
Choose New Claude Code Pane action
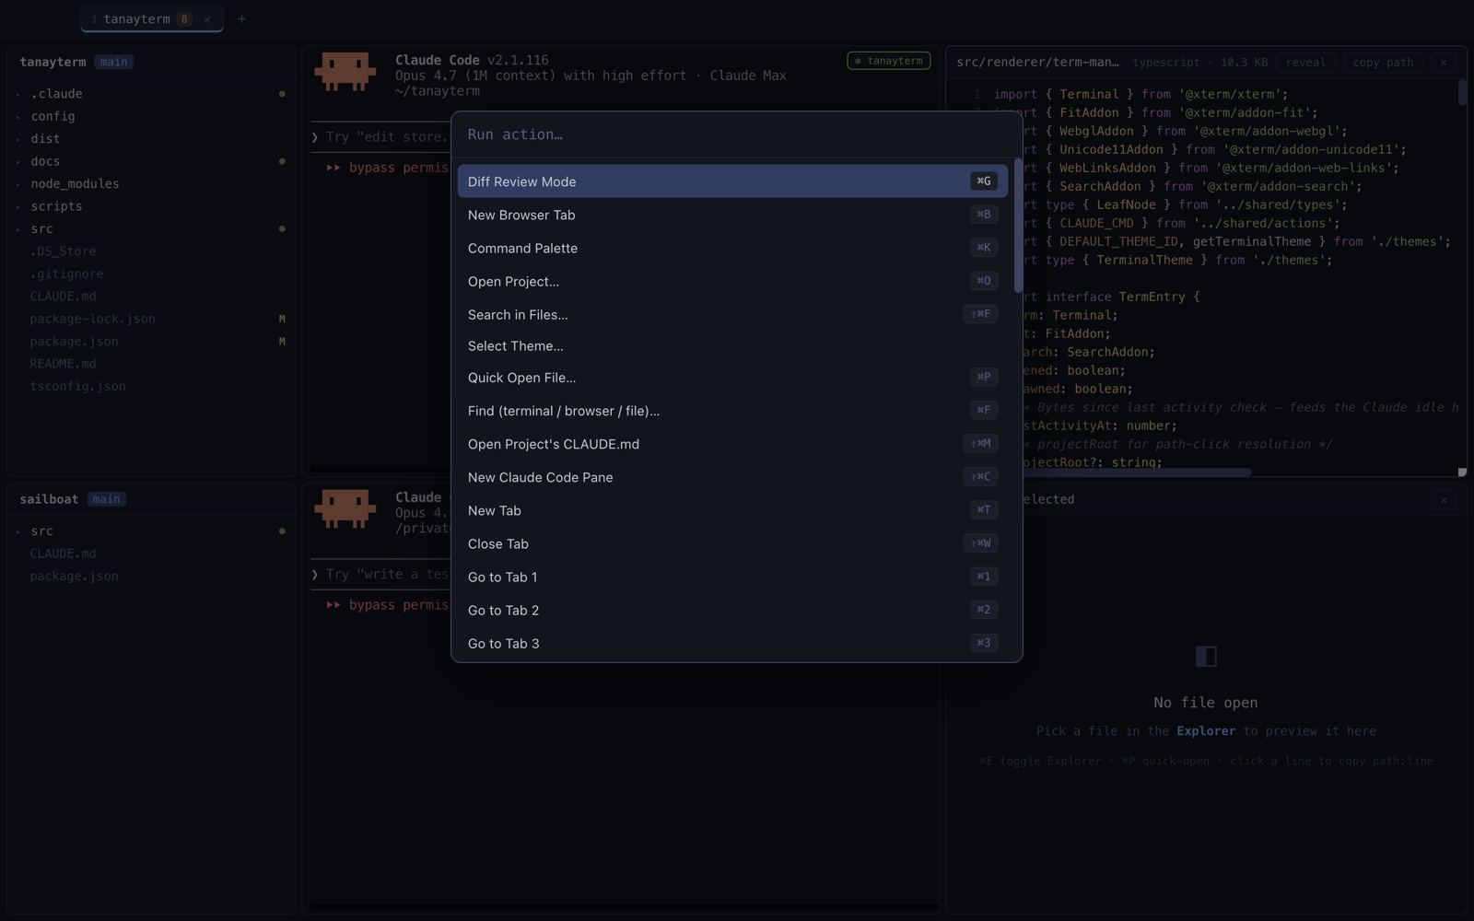[732, 477]
